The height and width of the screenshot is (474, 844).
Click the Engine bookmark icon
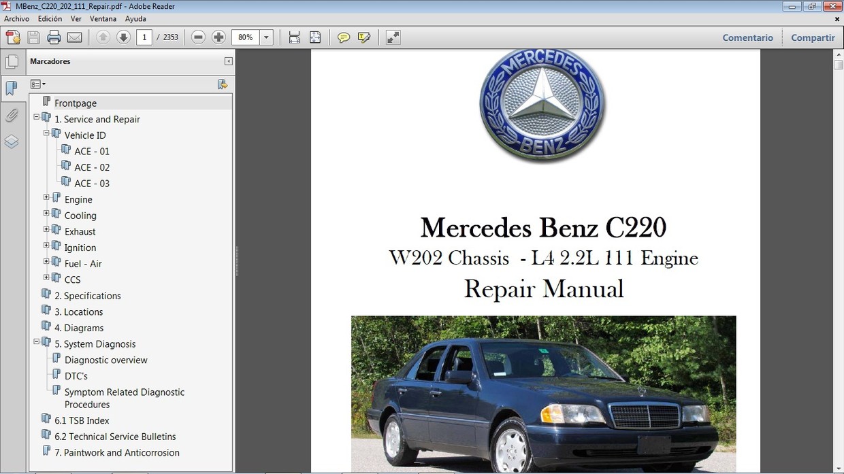[56, 198]
